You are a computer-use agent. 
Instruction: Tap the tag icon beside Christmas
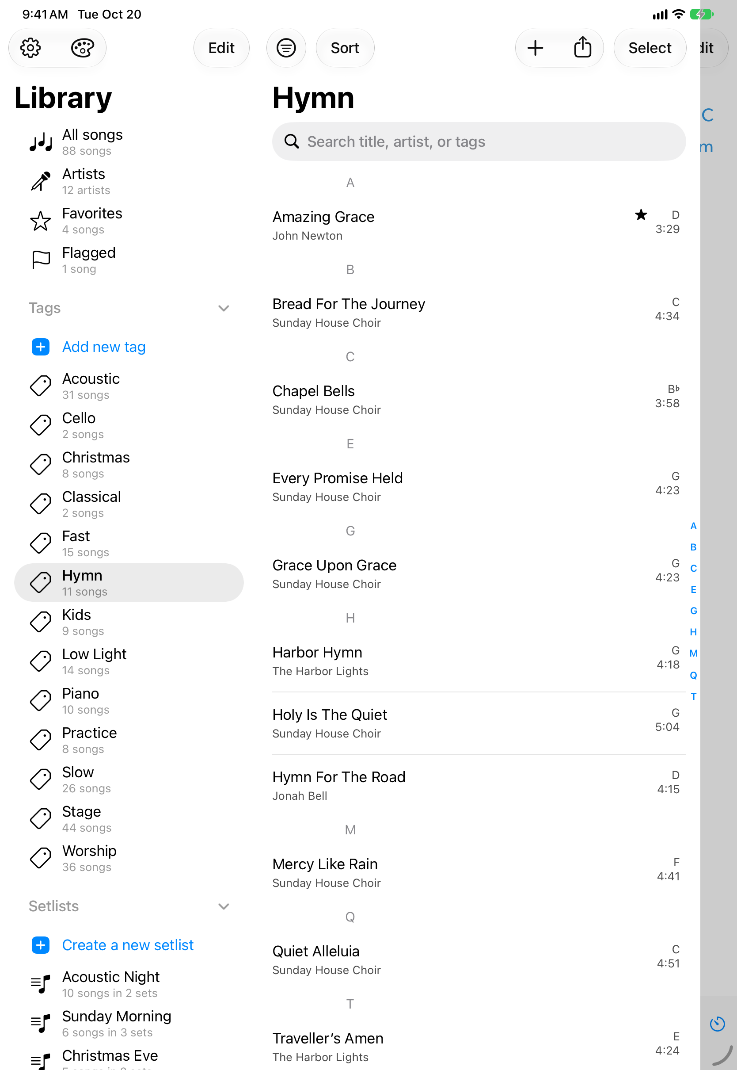[41, 464]
